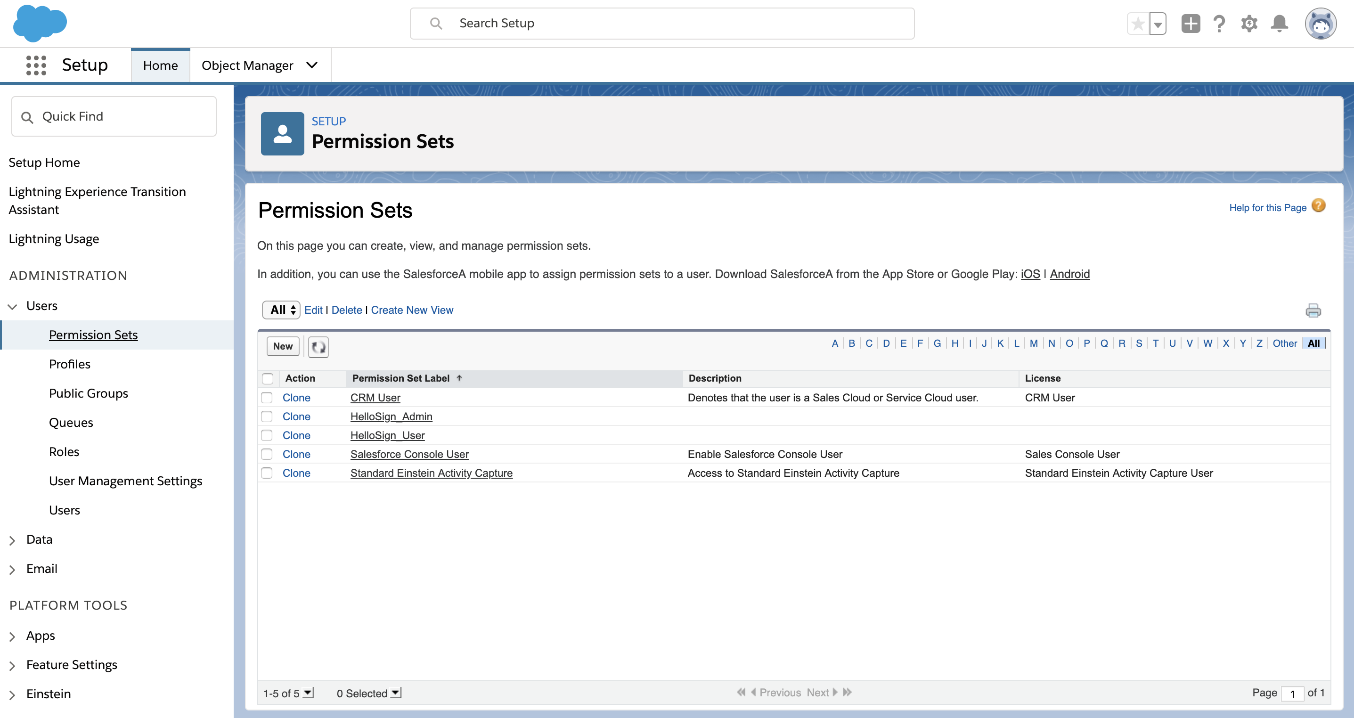
Task: Click the New permission set button
Action: pos(283,346)
